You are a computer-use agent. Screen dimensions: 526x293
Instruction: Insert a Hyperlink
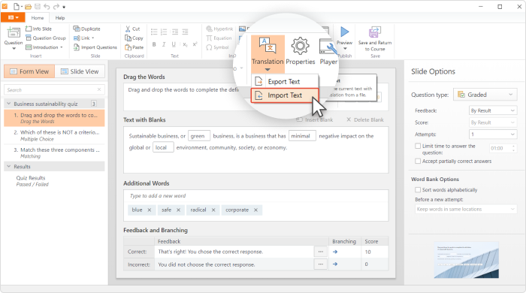pos(219,29)
